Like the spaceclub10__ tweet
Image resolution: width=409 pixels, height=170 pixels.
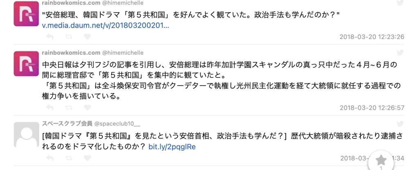click(x=87, y=158)
